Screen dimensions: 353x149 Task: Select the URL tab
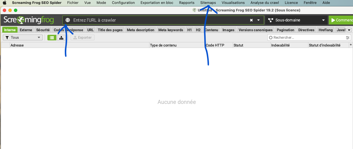[90, 30]
